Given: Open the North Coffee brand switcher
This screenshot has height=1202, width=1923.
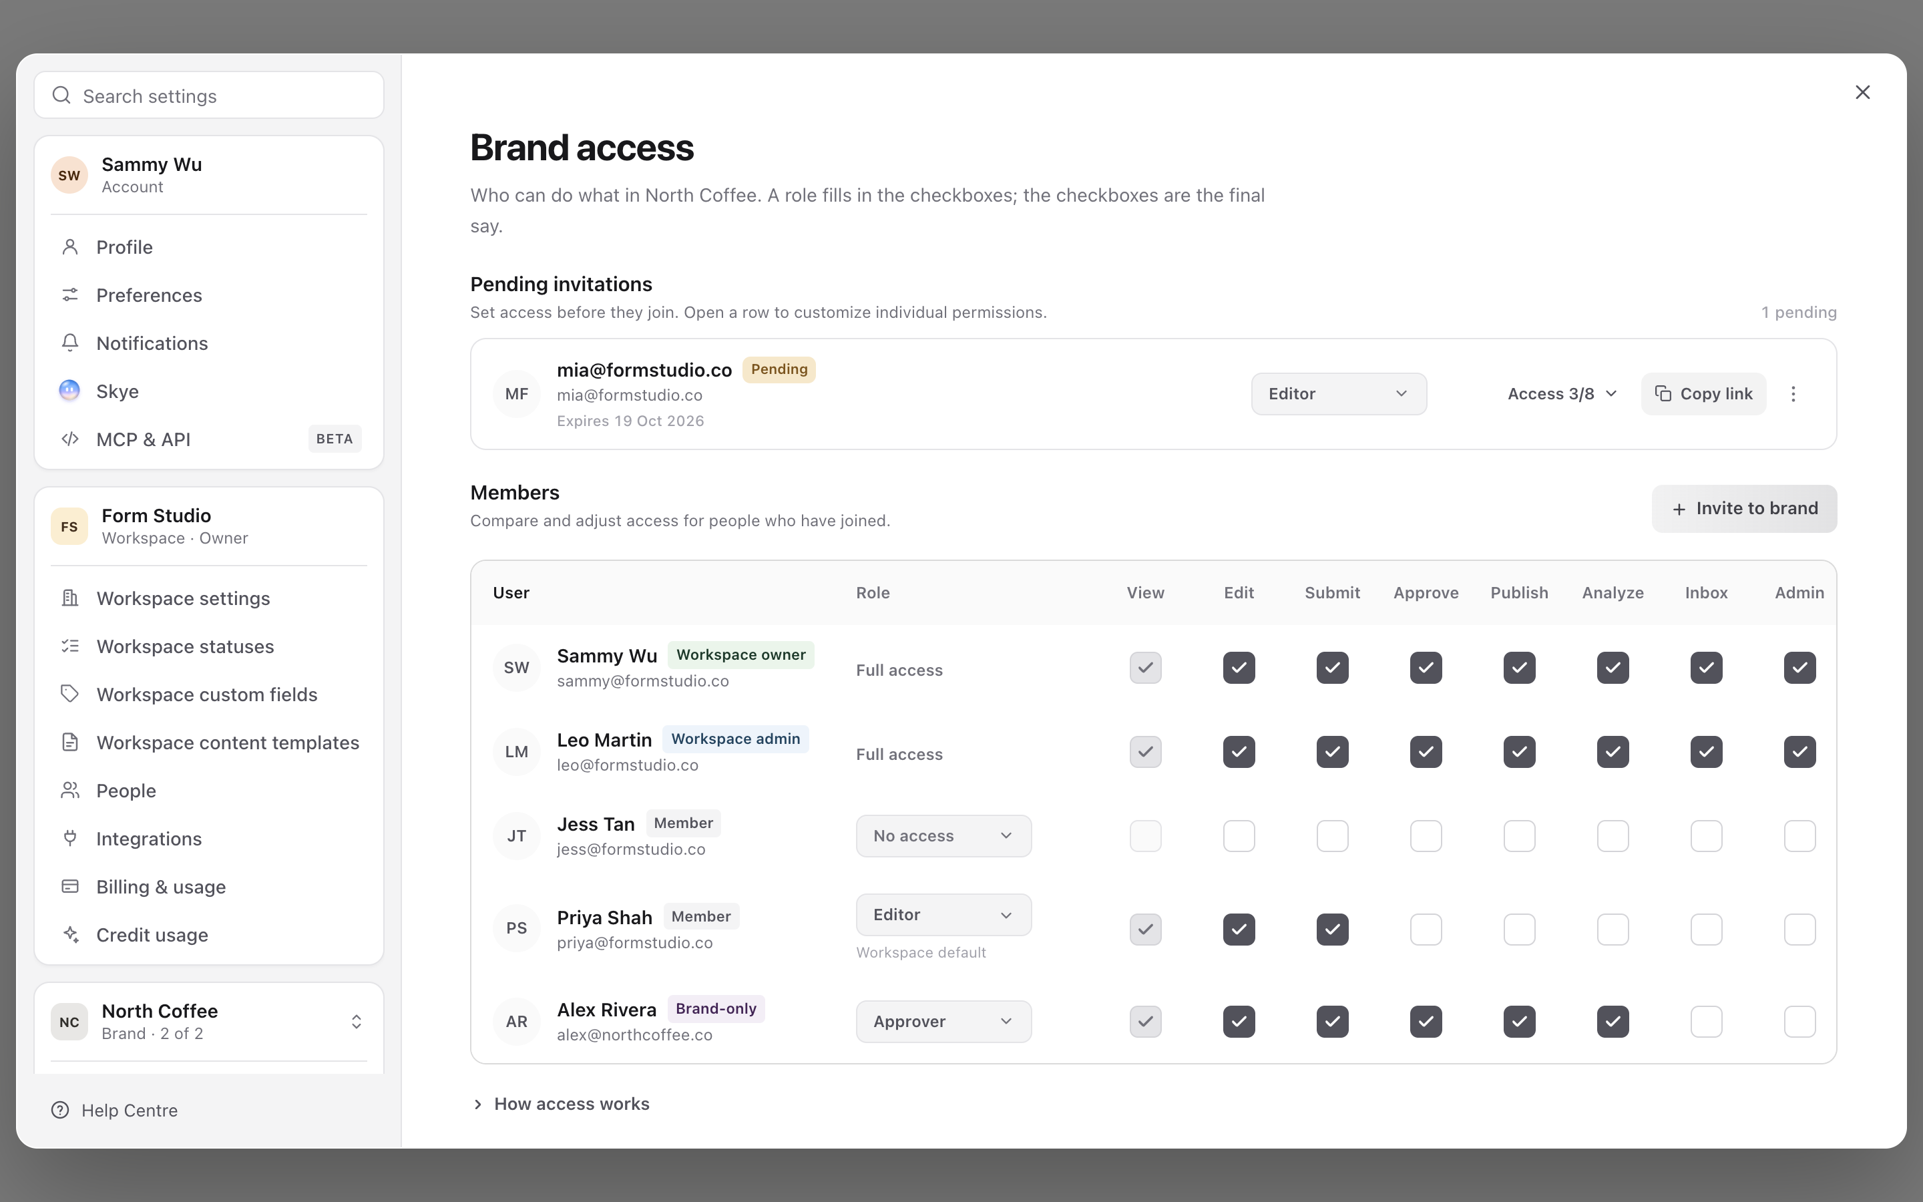Looking at the screenshot, I should click(x=209, y=1022).
